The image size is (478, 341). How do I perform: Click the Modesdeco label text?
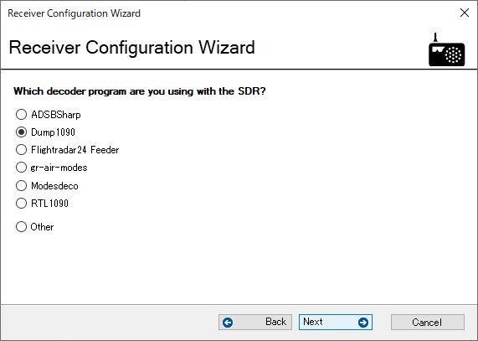54,186
